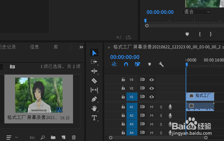Switch to the 库 tab

[x=56, y=47]
